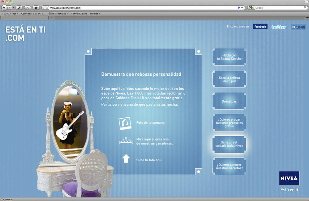Expand the noticias bookmark folder
Viewport: 309px width, 201px height.
(x=95, y=14)
